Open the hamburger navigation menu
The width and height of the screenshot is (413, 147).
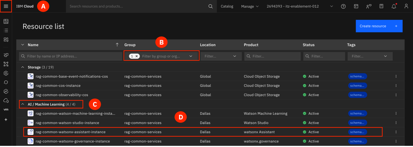pos(6,6)
